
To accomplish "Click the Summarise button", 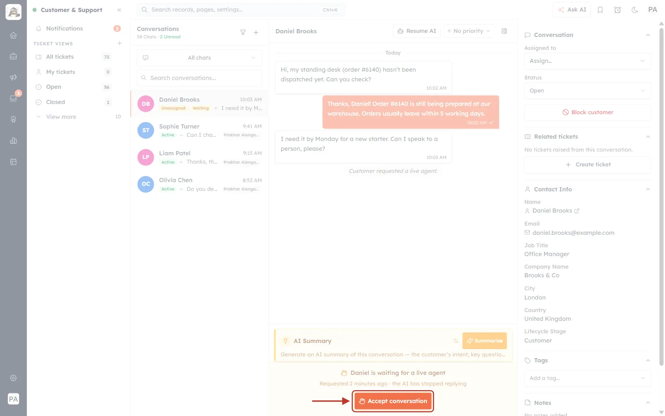I will click(484, 341).
